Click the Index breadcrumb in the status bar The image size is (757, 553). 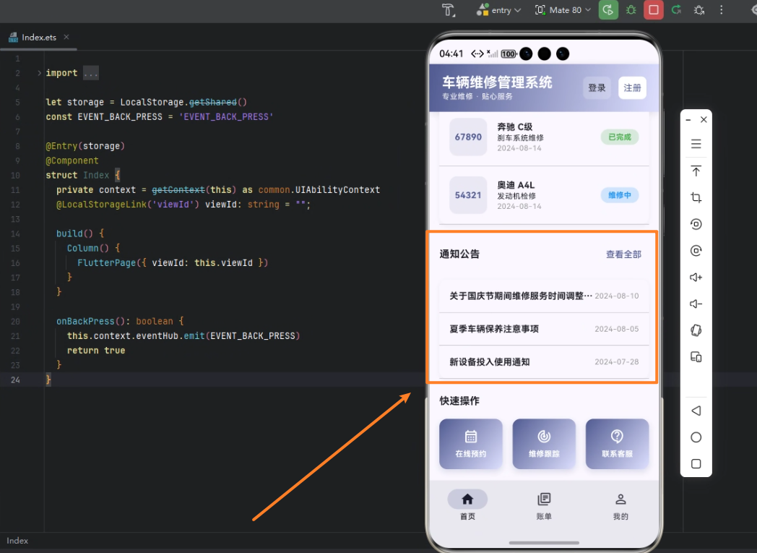point(17,541)
